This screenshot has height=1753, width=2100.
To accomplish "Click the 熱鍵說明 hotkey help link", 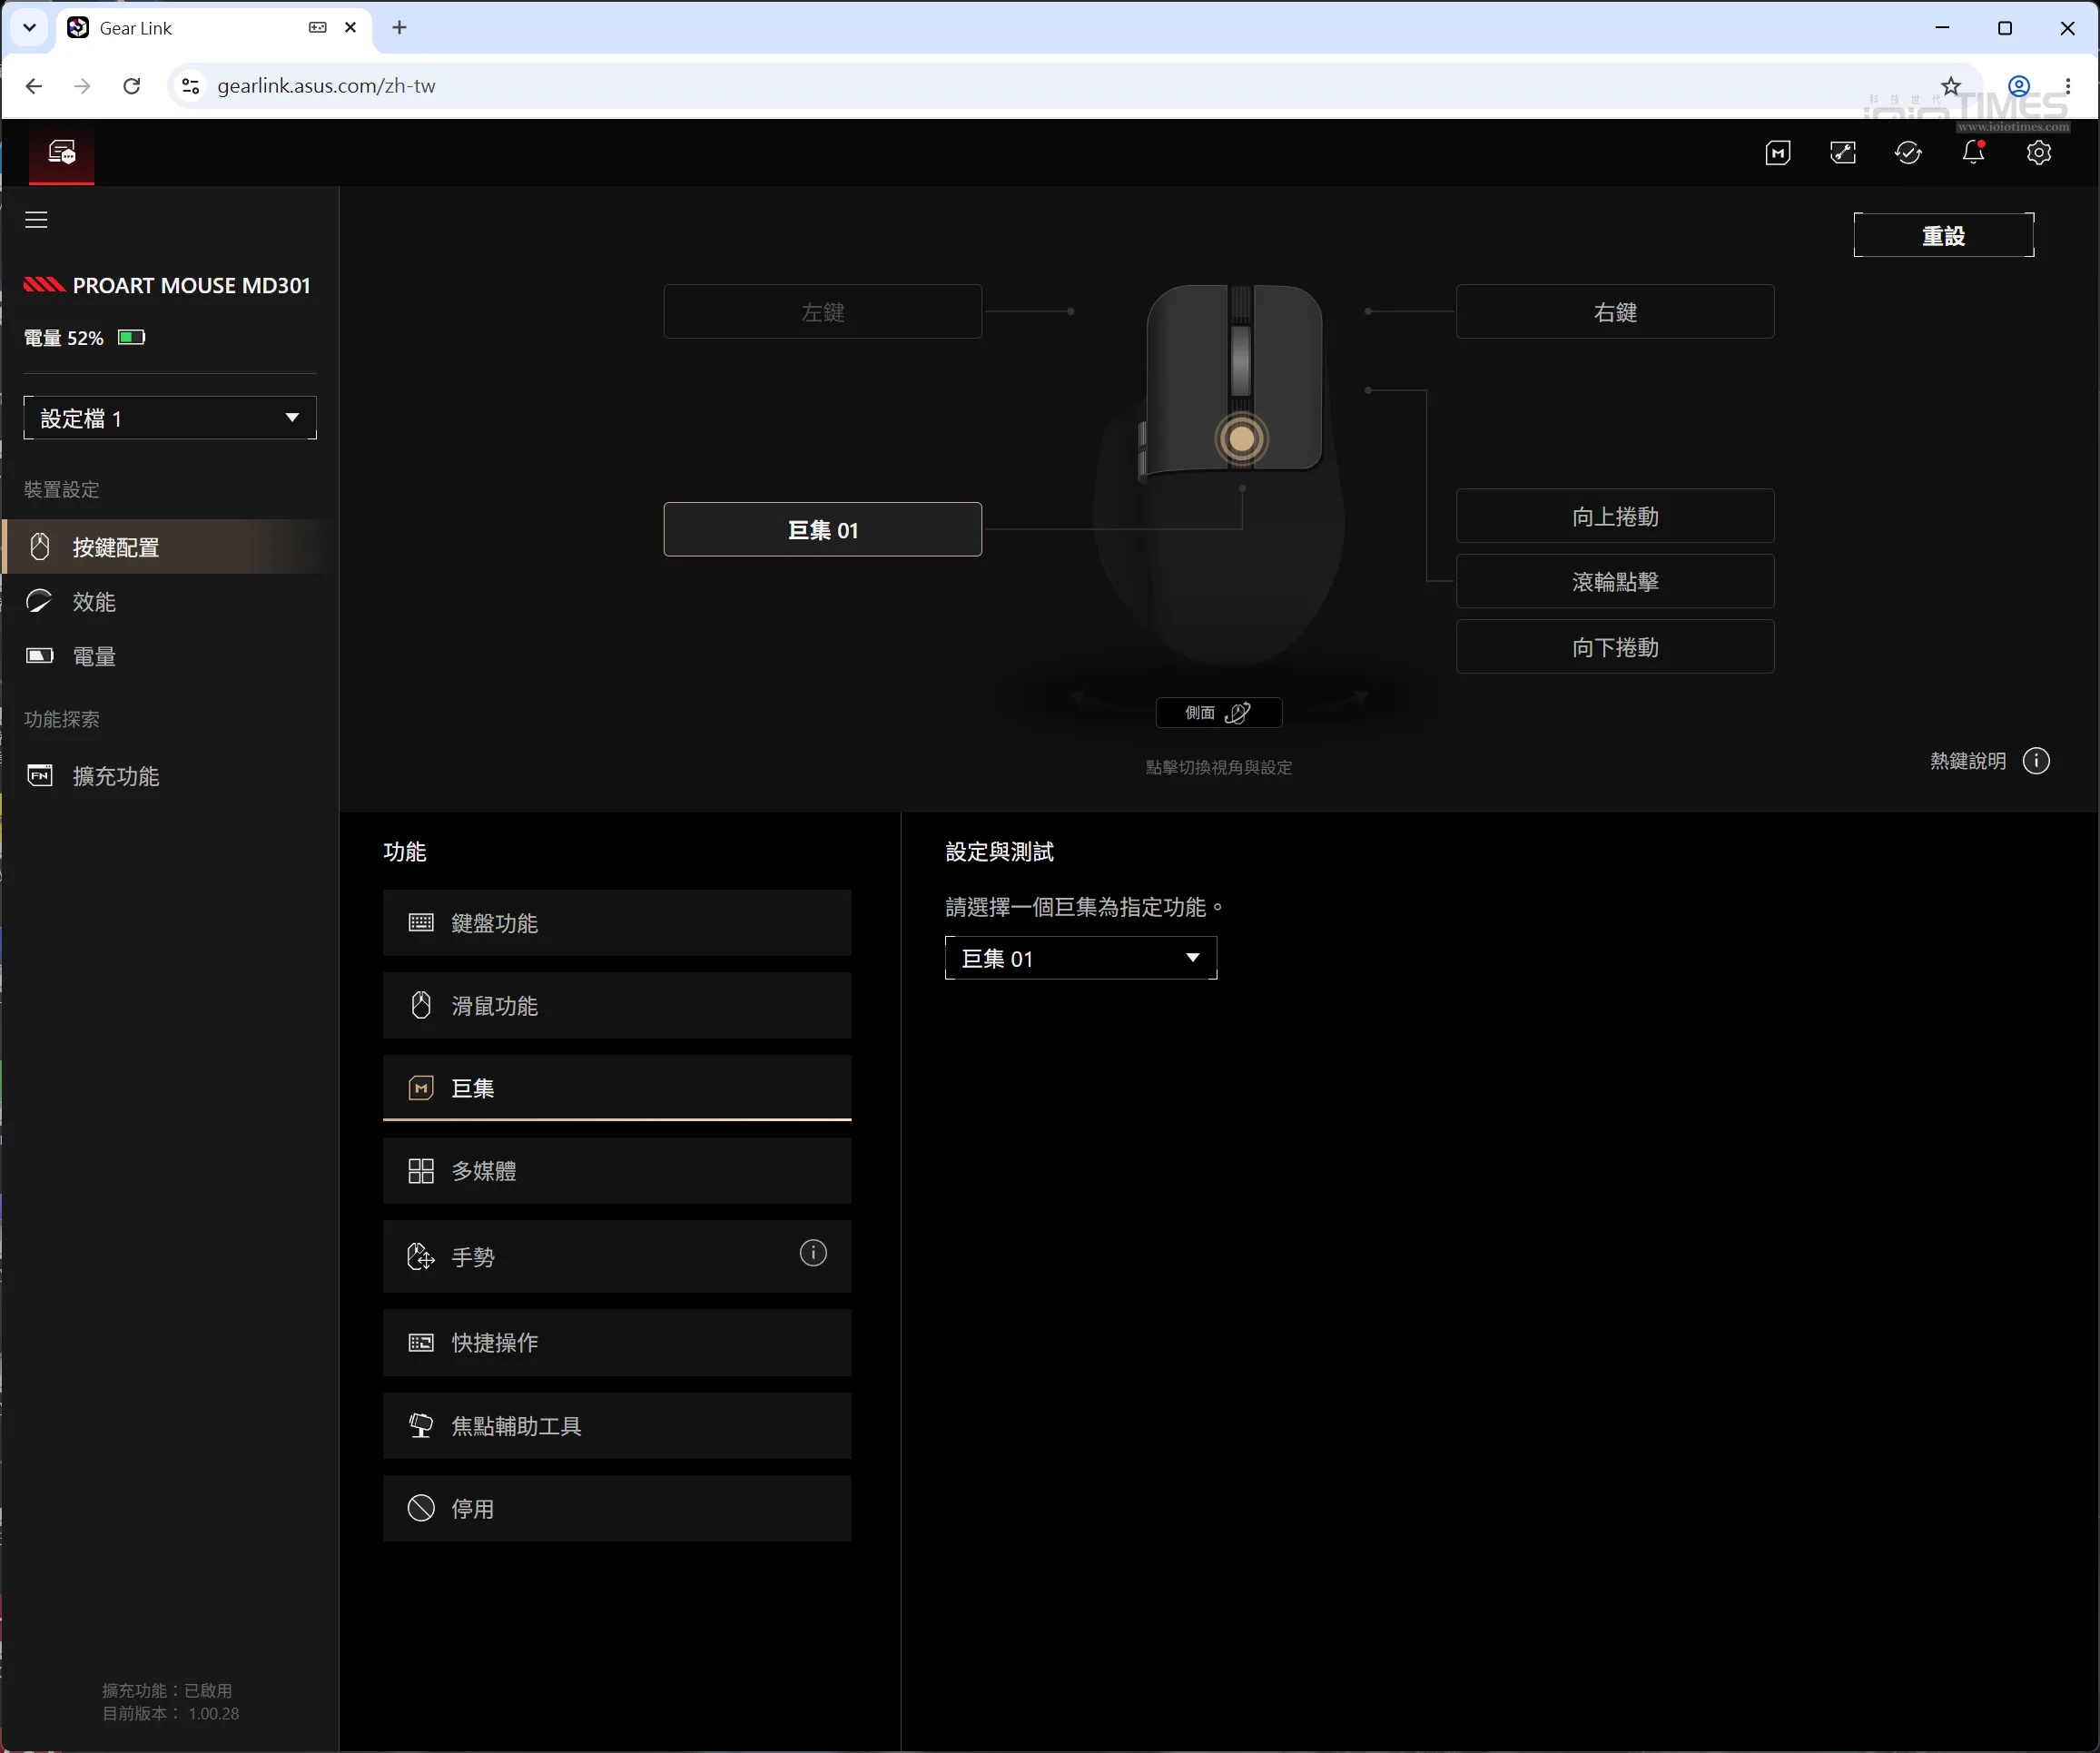I will click(1968, 761).
